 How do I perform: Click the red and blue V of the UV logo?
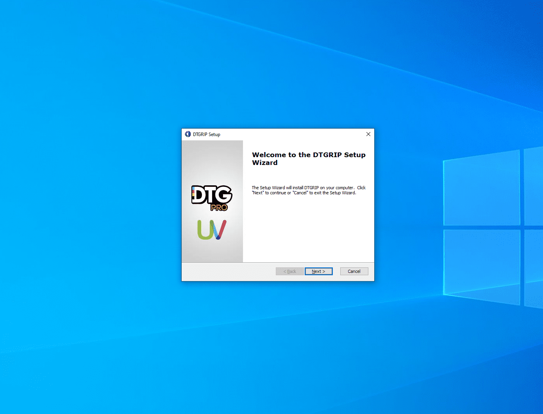(220, 229)
